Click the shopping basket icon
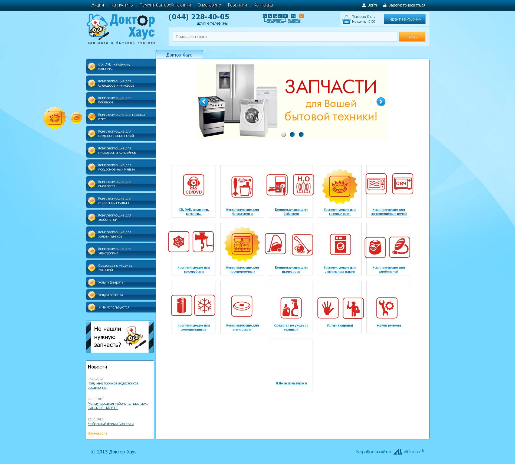The image size is (515, 464). 346,19
